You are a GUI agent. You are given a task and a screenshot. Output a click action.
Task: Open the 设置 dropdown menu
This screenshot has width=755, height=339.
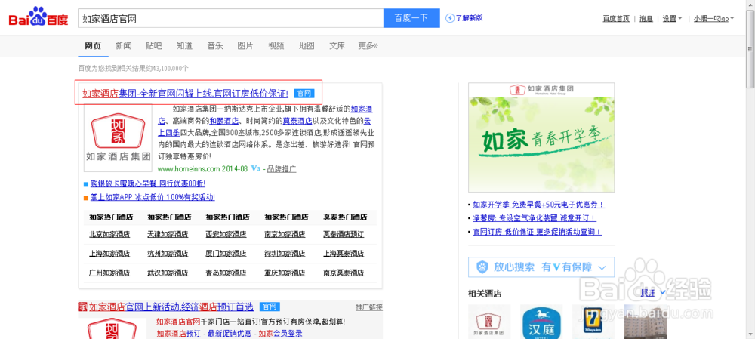(672, 19)
